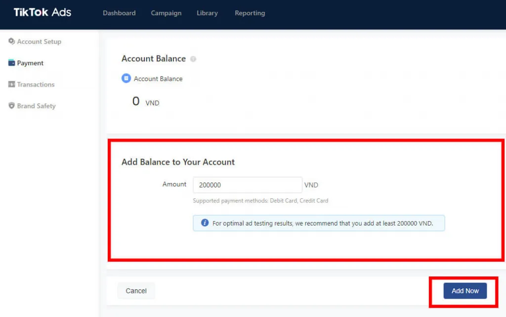
Task: Click info icon in recommendation banner
Action: tap(205, 223)
